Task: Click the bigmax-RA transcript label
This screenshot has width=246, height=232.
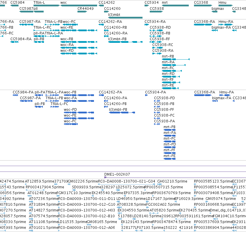Action: tap(221, 27)
